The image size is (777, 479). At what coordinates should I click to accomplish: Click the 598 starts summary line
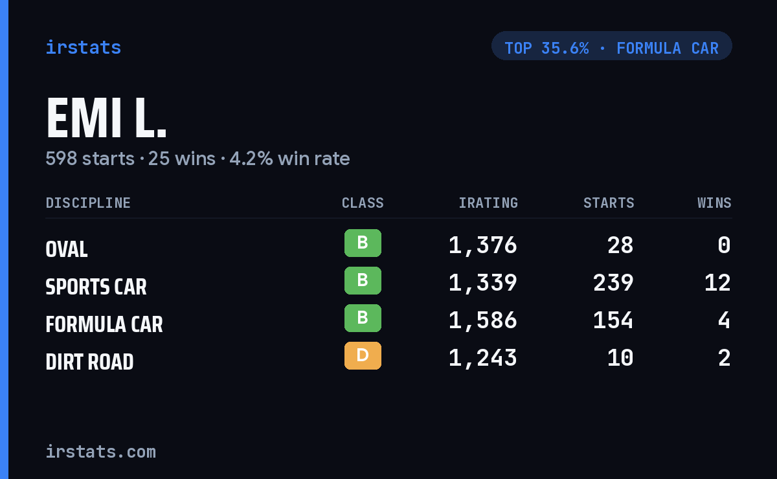coord(197,159)
